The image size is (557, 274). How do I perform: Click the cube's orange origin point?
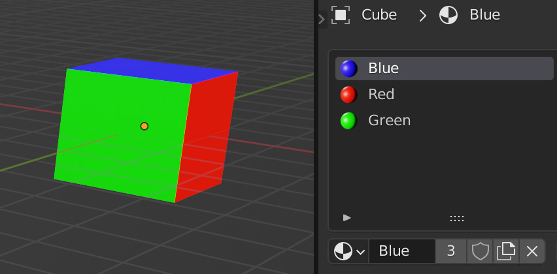[144, 126]
